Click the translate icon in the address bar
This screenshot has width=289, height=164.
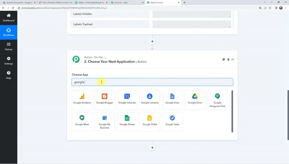coord(260,8)
